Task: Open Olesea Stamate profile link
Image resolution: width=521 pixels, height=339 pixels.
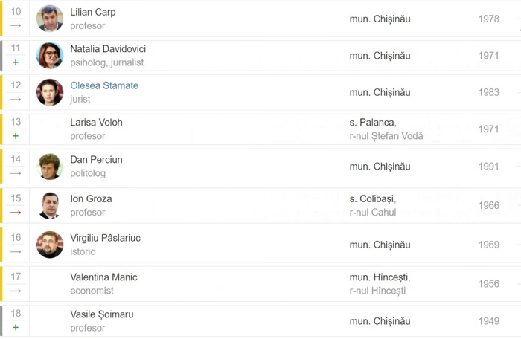Action: point(104,85)
